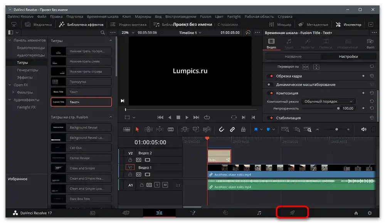Open the Рабочая область menu
This screenshot has width=385, height=223.
(x=259, y=17)
